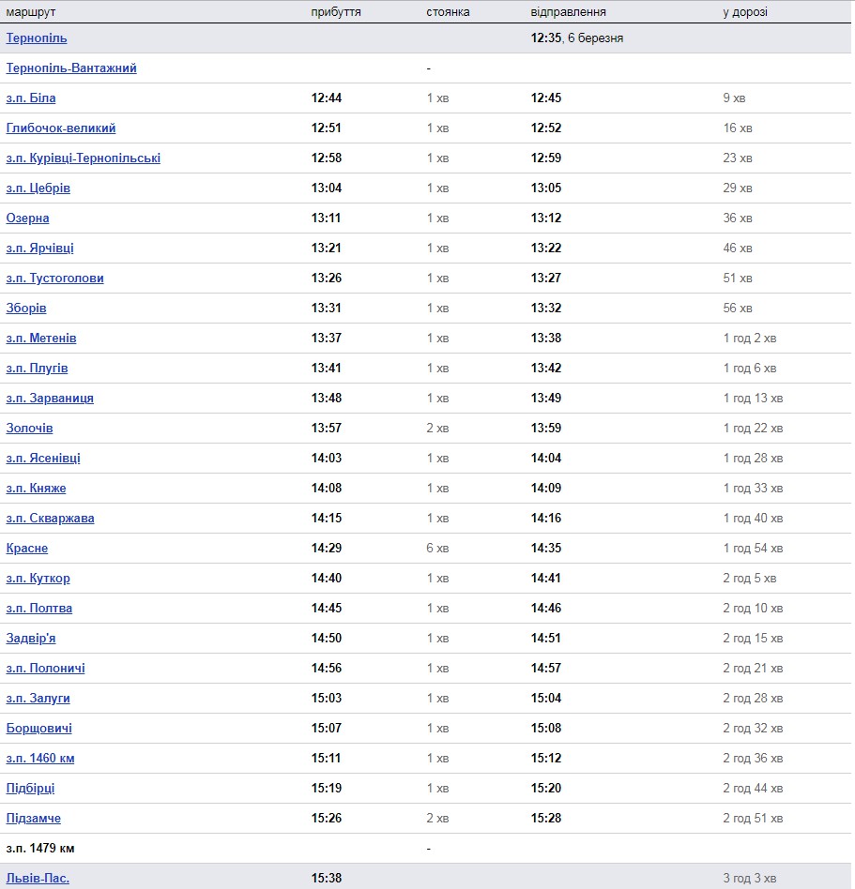Click the Зборів station link
The height and width of the screenshot is (889, 855).
(26, 309)
